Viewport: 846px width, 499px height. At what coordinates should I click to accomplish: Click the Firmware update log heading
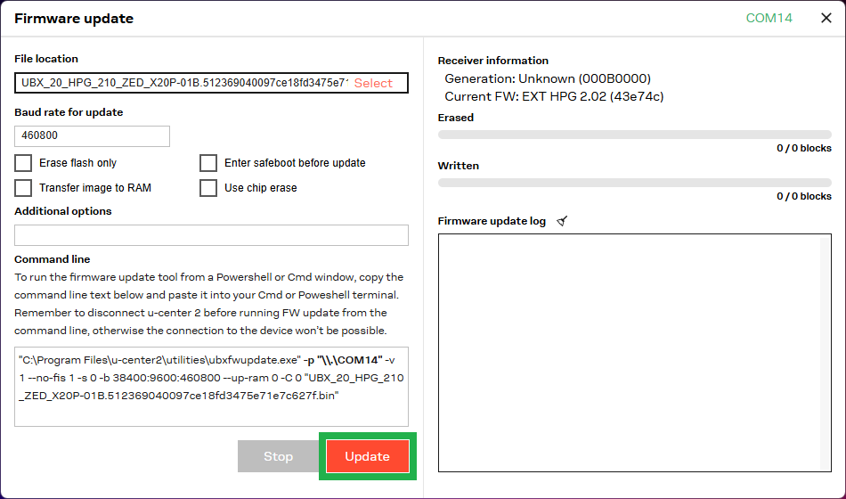(x=492, y=221)
